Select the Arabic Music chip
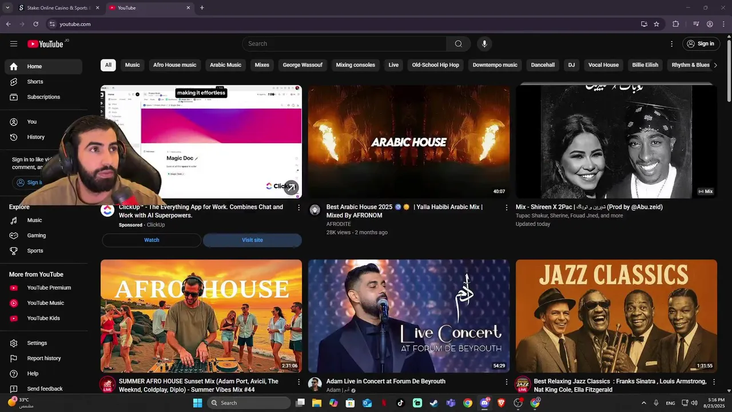Image resolution: width=732 pixels, height=412 pixels. (x=226, y=65)
